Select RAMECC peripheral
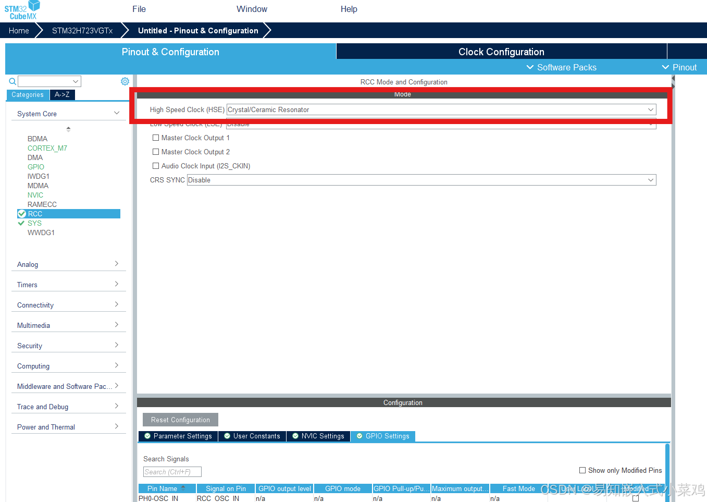The height and width of the screenshot is (502, 707). tap(42, 204)
